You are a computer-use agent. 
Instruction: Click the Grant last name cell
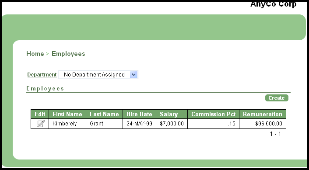click(104, 124)
